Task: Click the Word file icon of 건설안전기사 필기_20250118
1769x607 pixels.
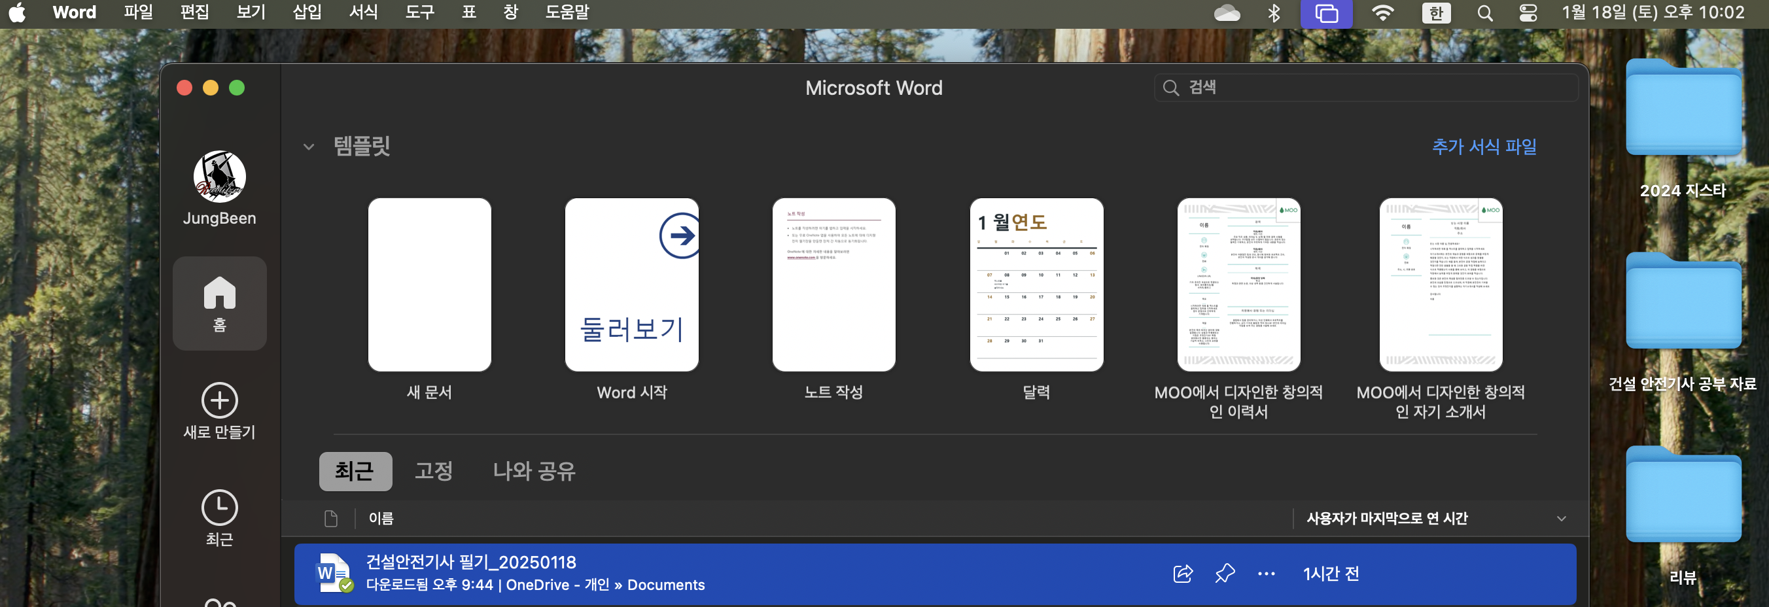Action: [x=334, y=574]
